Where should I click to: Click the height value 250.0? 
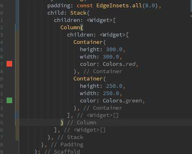click(x=114, y=86)
